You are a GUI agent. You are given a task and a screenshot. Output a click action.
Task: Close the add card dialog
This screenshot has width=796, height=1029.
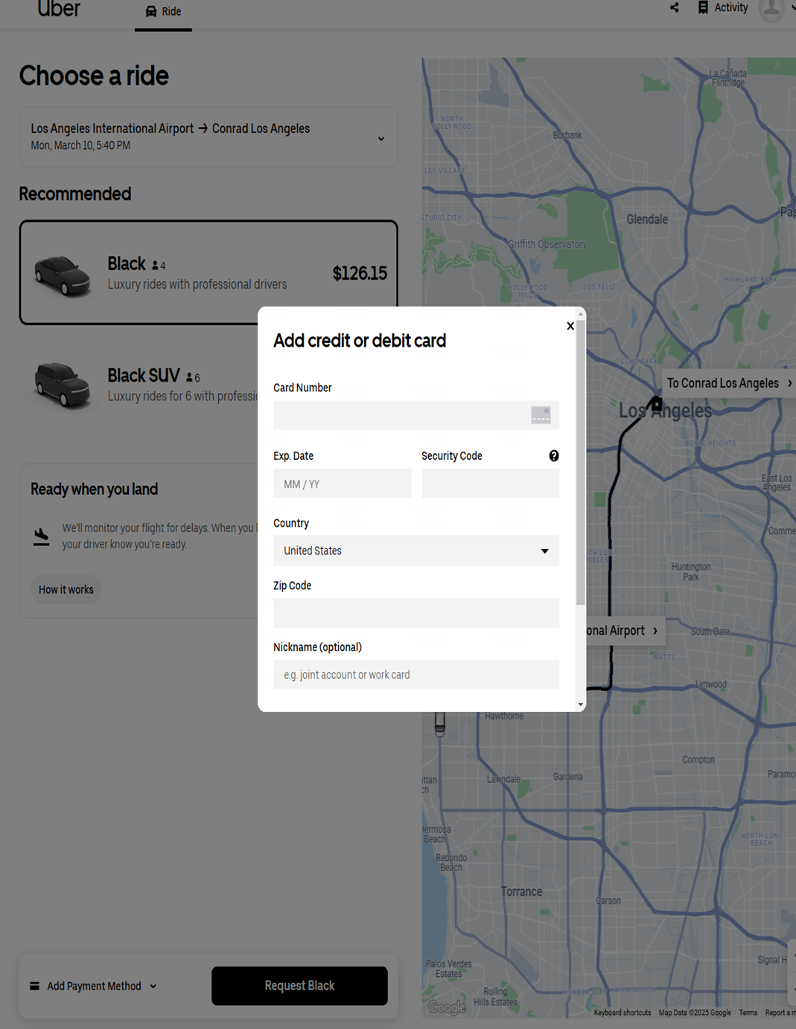pos(570,326)
